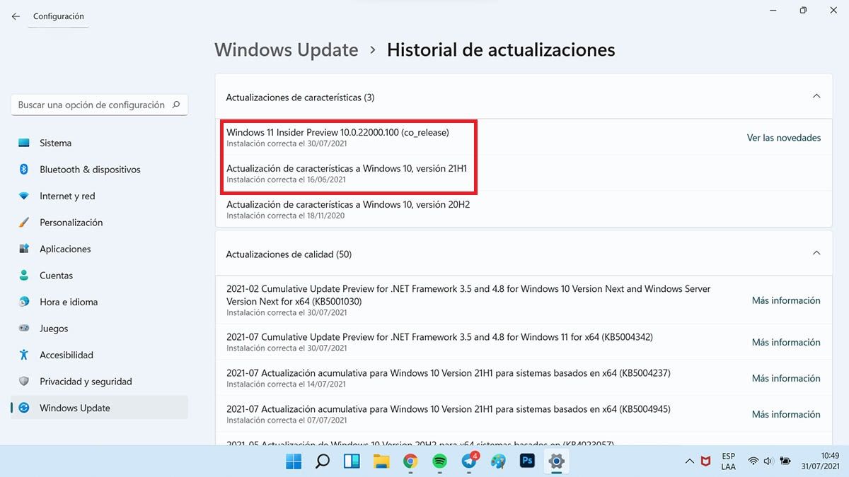Open Spotify from the taskbar
Image resolution: width=849 pixels, height=477 pixels.
(439, 461)
